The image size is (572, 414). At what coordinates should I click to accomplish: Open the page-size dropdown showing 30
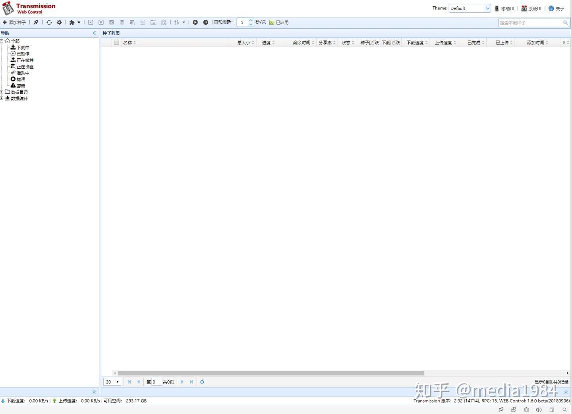pos(112,381)
